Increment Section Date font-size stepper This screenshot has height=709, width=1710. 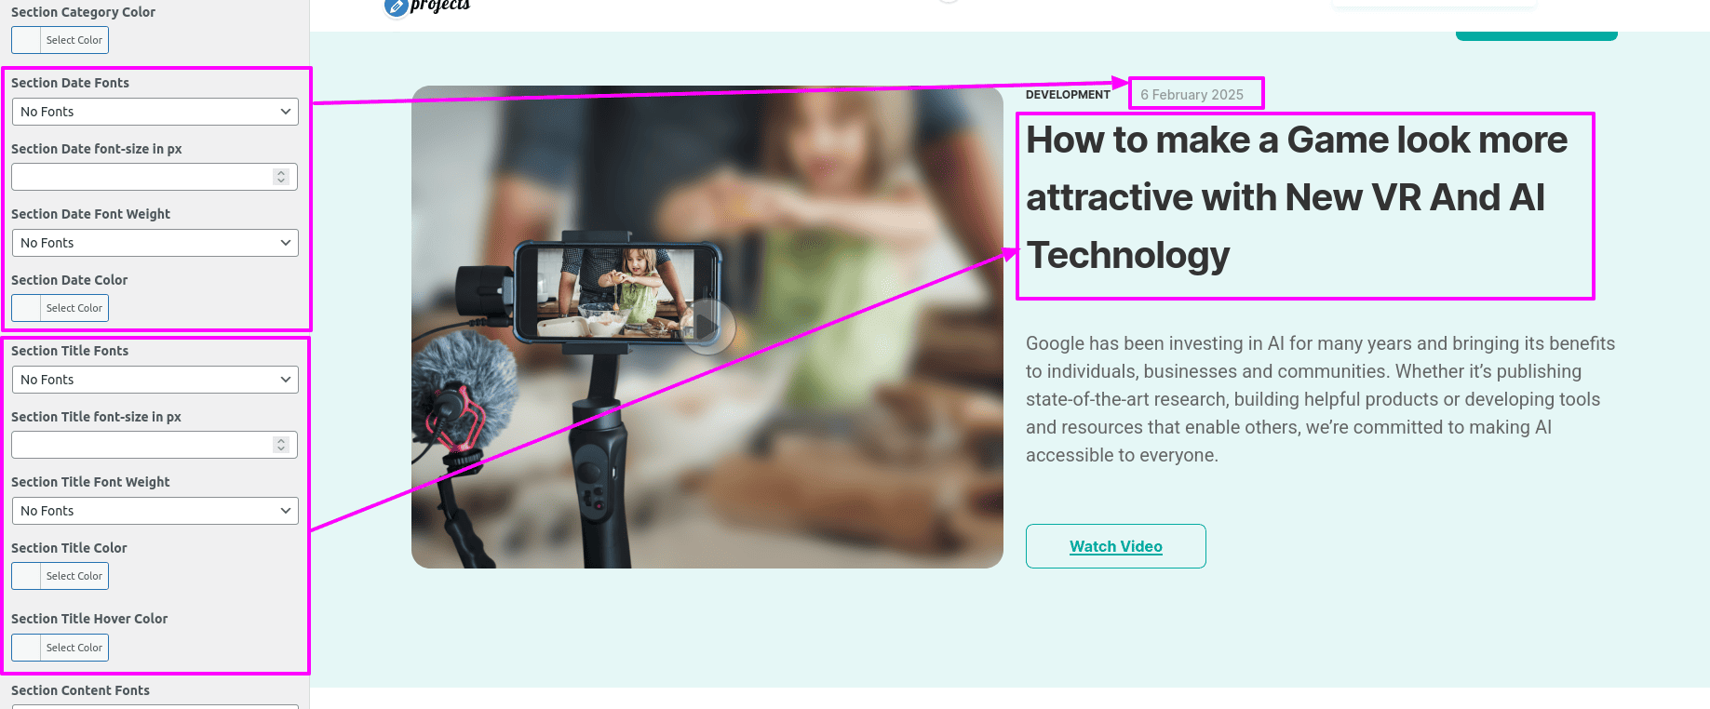pos(281,173)
